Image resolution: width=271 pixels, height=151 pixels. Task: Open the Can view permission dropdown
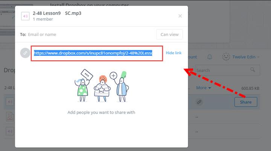coord(169,34)
